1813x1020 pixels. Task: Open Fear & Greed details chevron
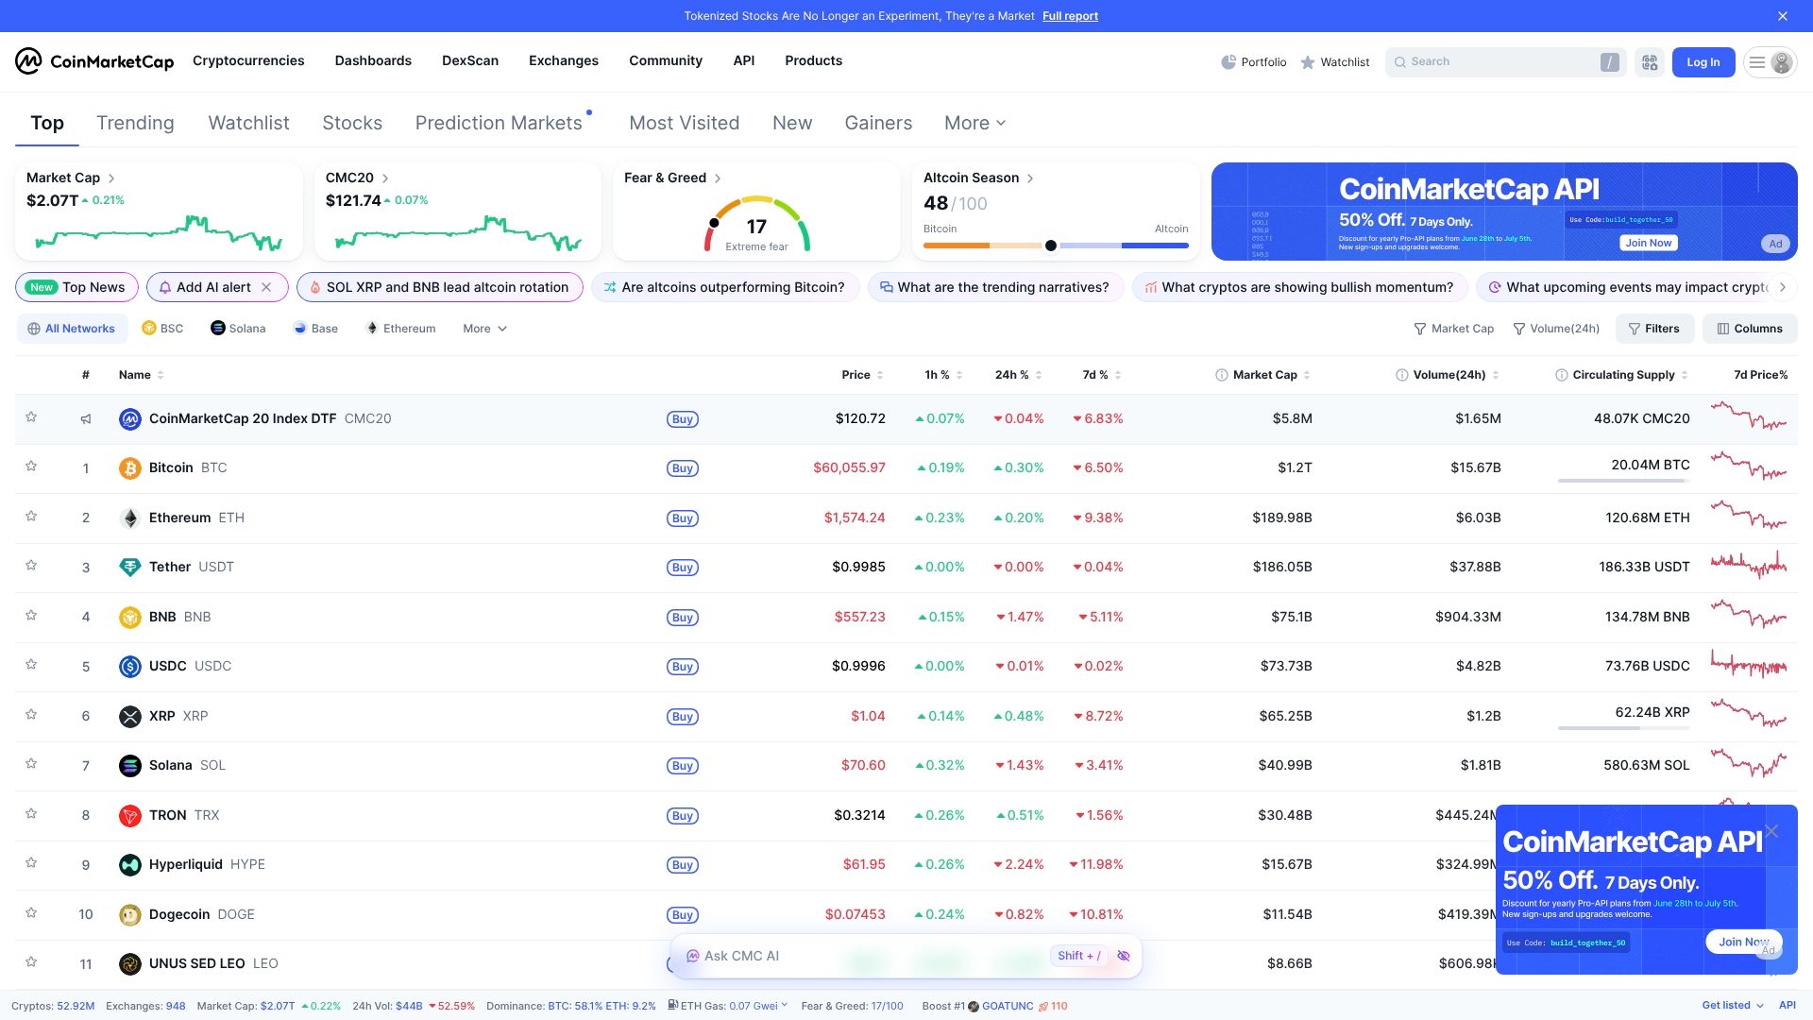[718, 178]
